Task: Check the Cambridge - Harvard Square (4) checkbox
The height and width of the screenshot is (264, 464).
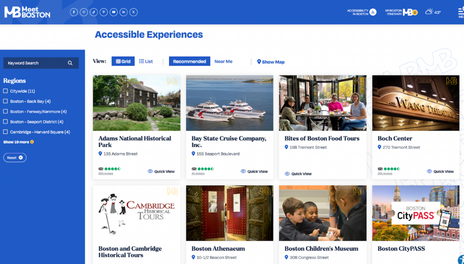Action: (5, 132)
